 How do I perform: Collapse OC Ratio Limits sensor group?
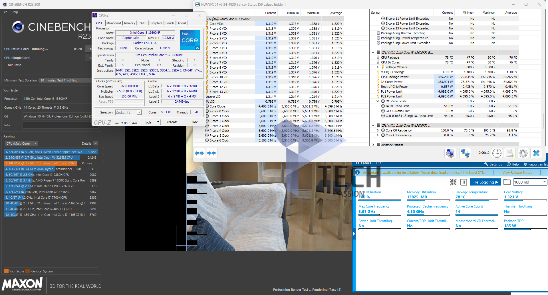tap(378, 101)
